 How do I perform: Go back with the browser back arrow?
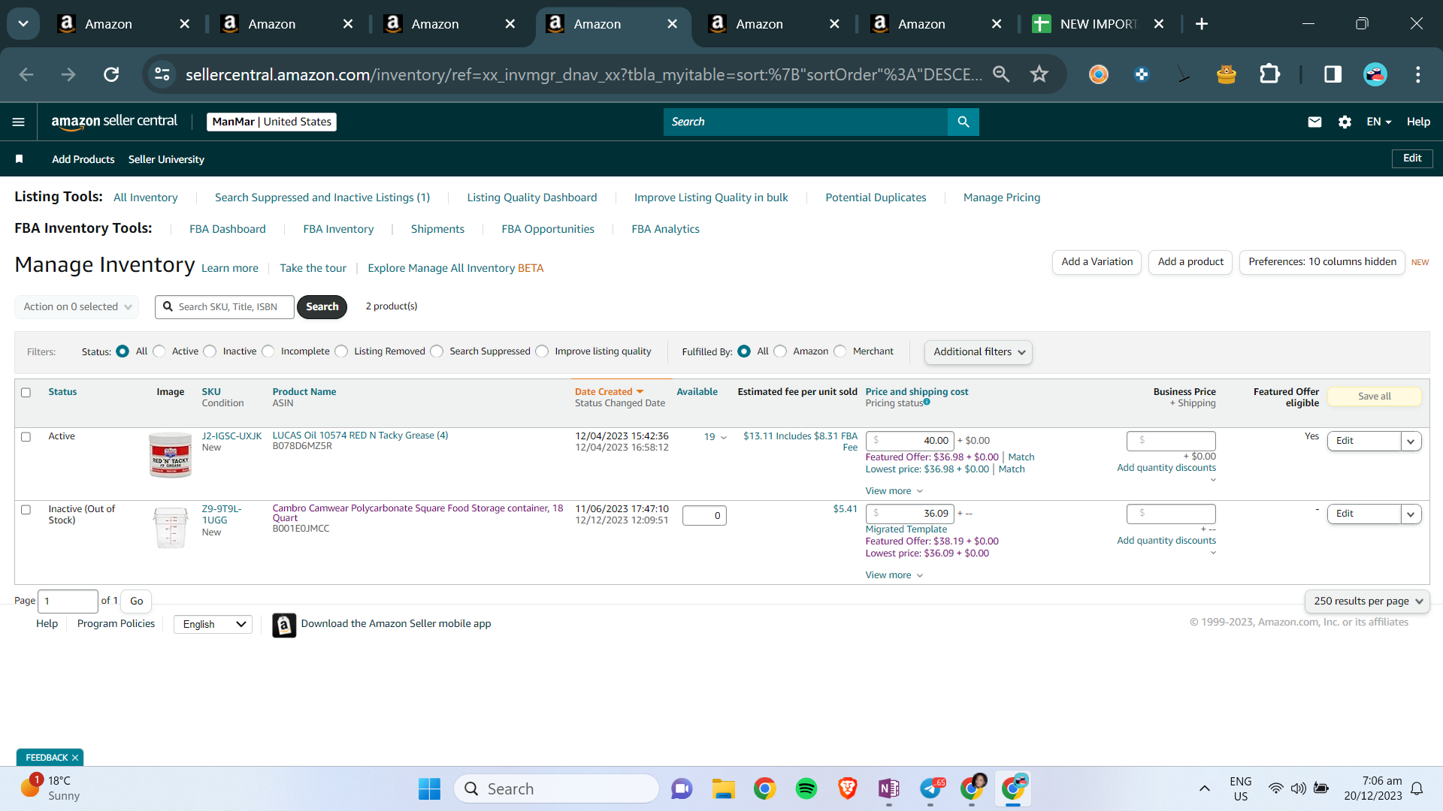(26, 74)
